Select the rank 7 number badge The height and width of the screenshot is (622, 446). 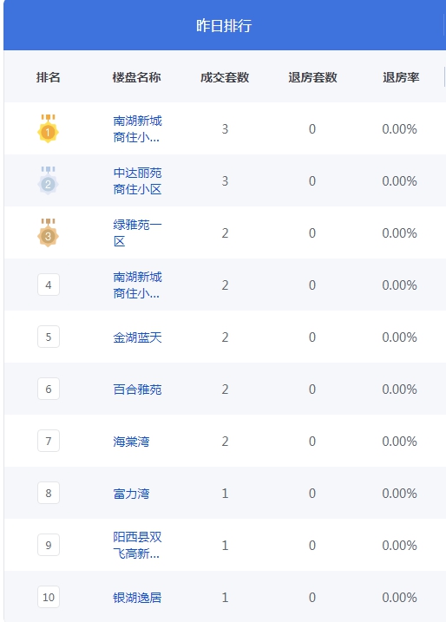pyautogui.click(x=49, y=441)
